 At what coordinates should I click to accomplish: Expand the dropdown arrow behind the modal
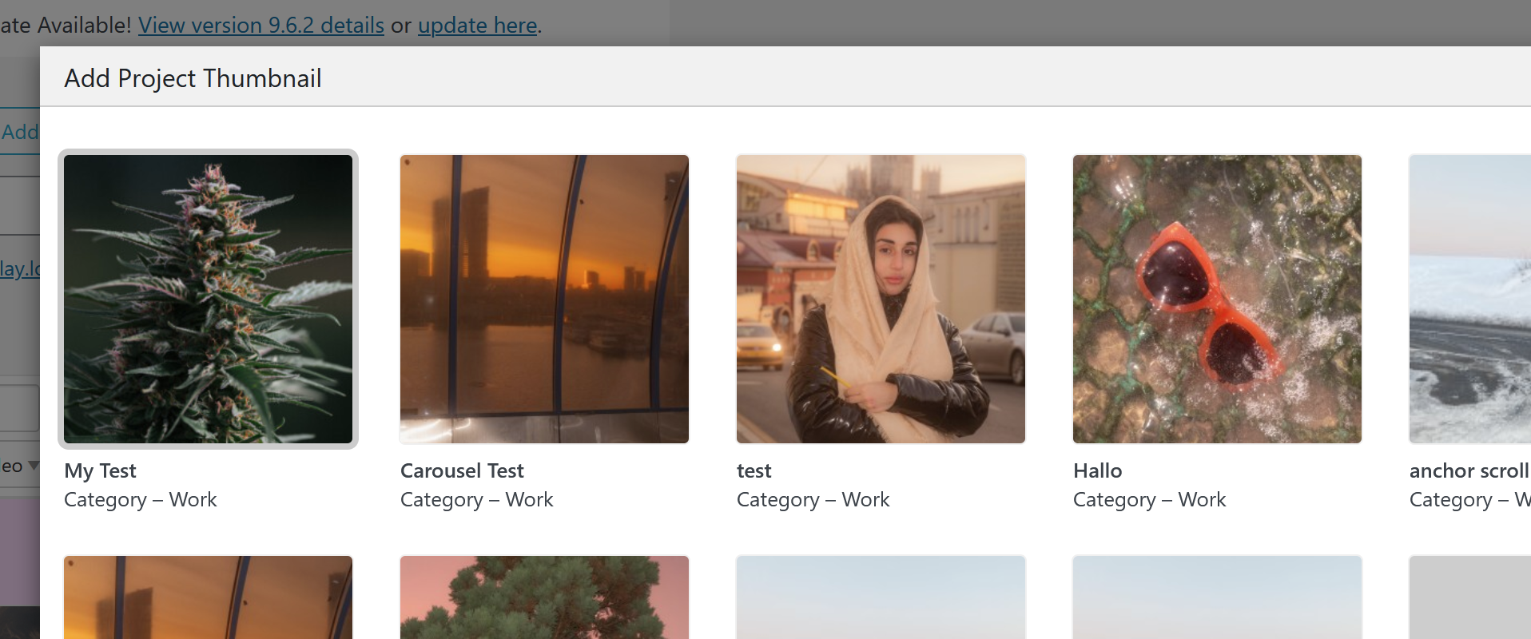point(33,466)
